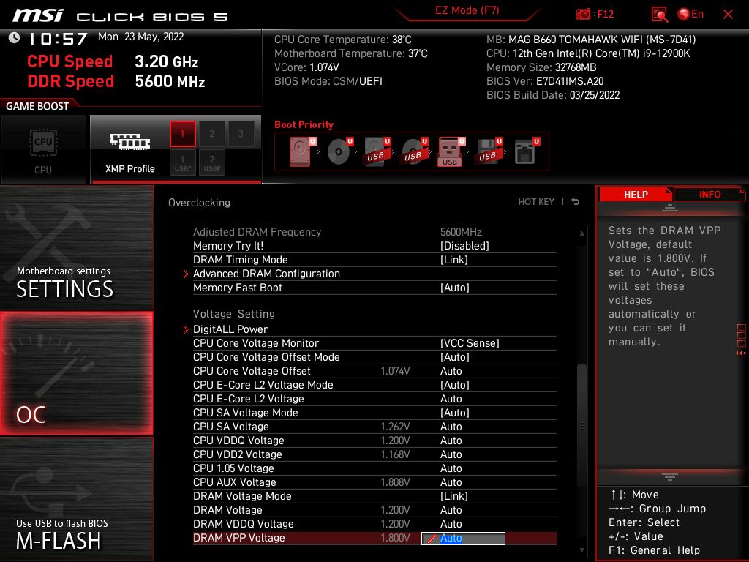Edit the CPU E-Core L2 Voltage value
This screenshot has width=749, height=562.
pos(374,399)
